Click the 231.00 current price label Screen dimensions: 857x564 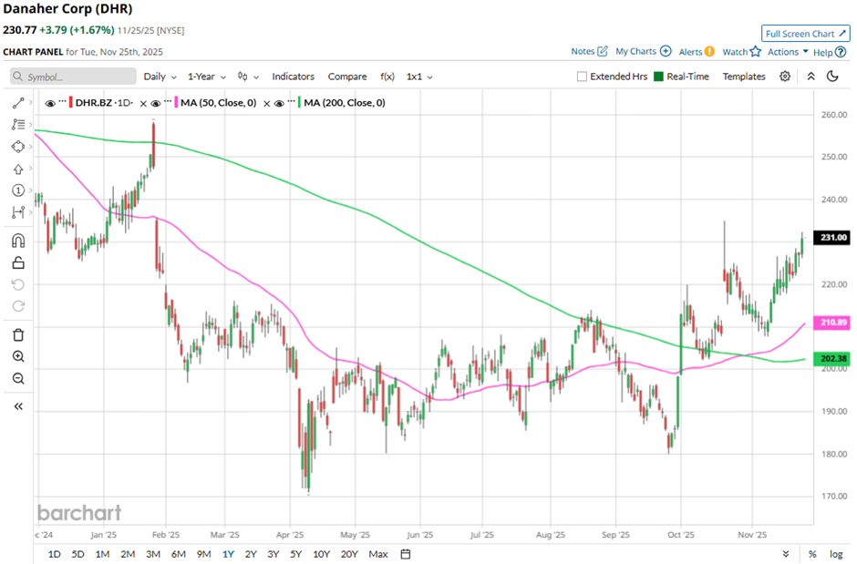pos(832,238)
